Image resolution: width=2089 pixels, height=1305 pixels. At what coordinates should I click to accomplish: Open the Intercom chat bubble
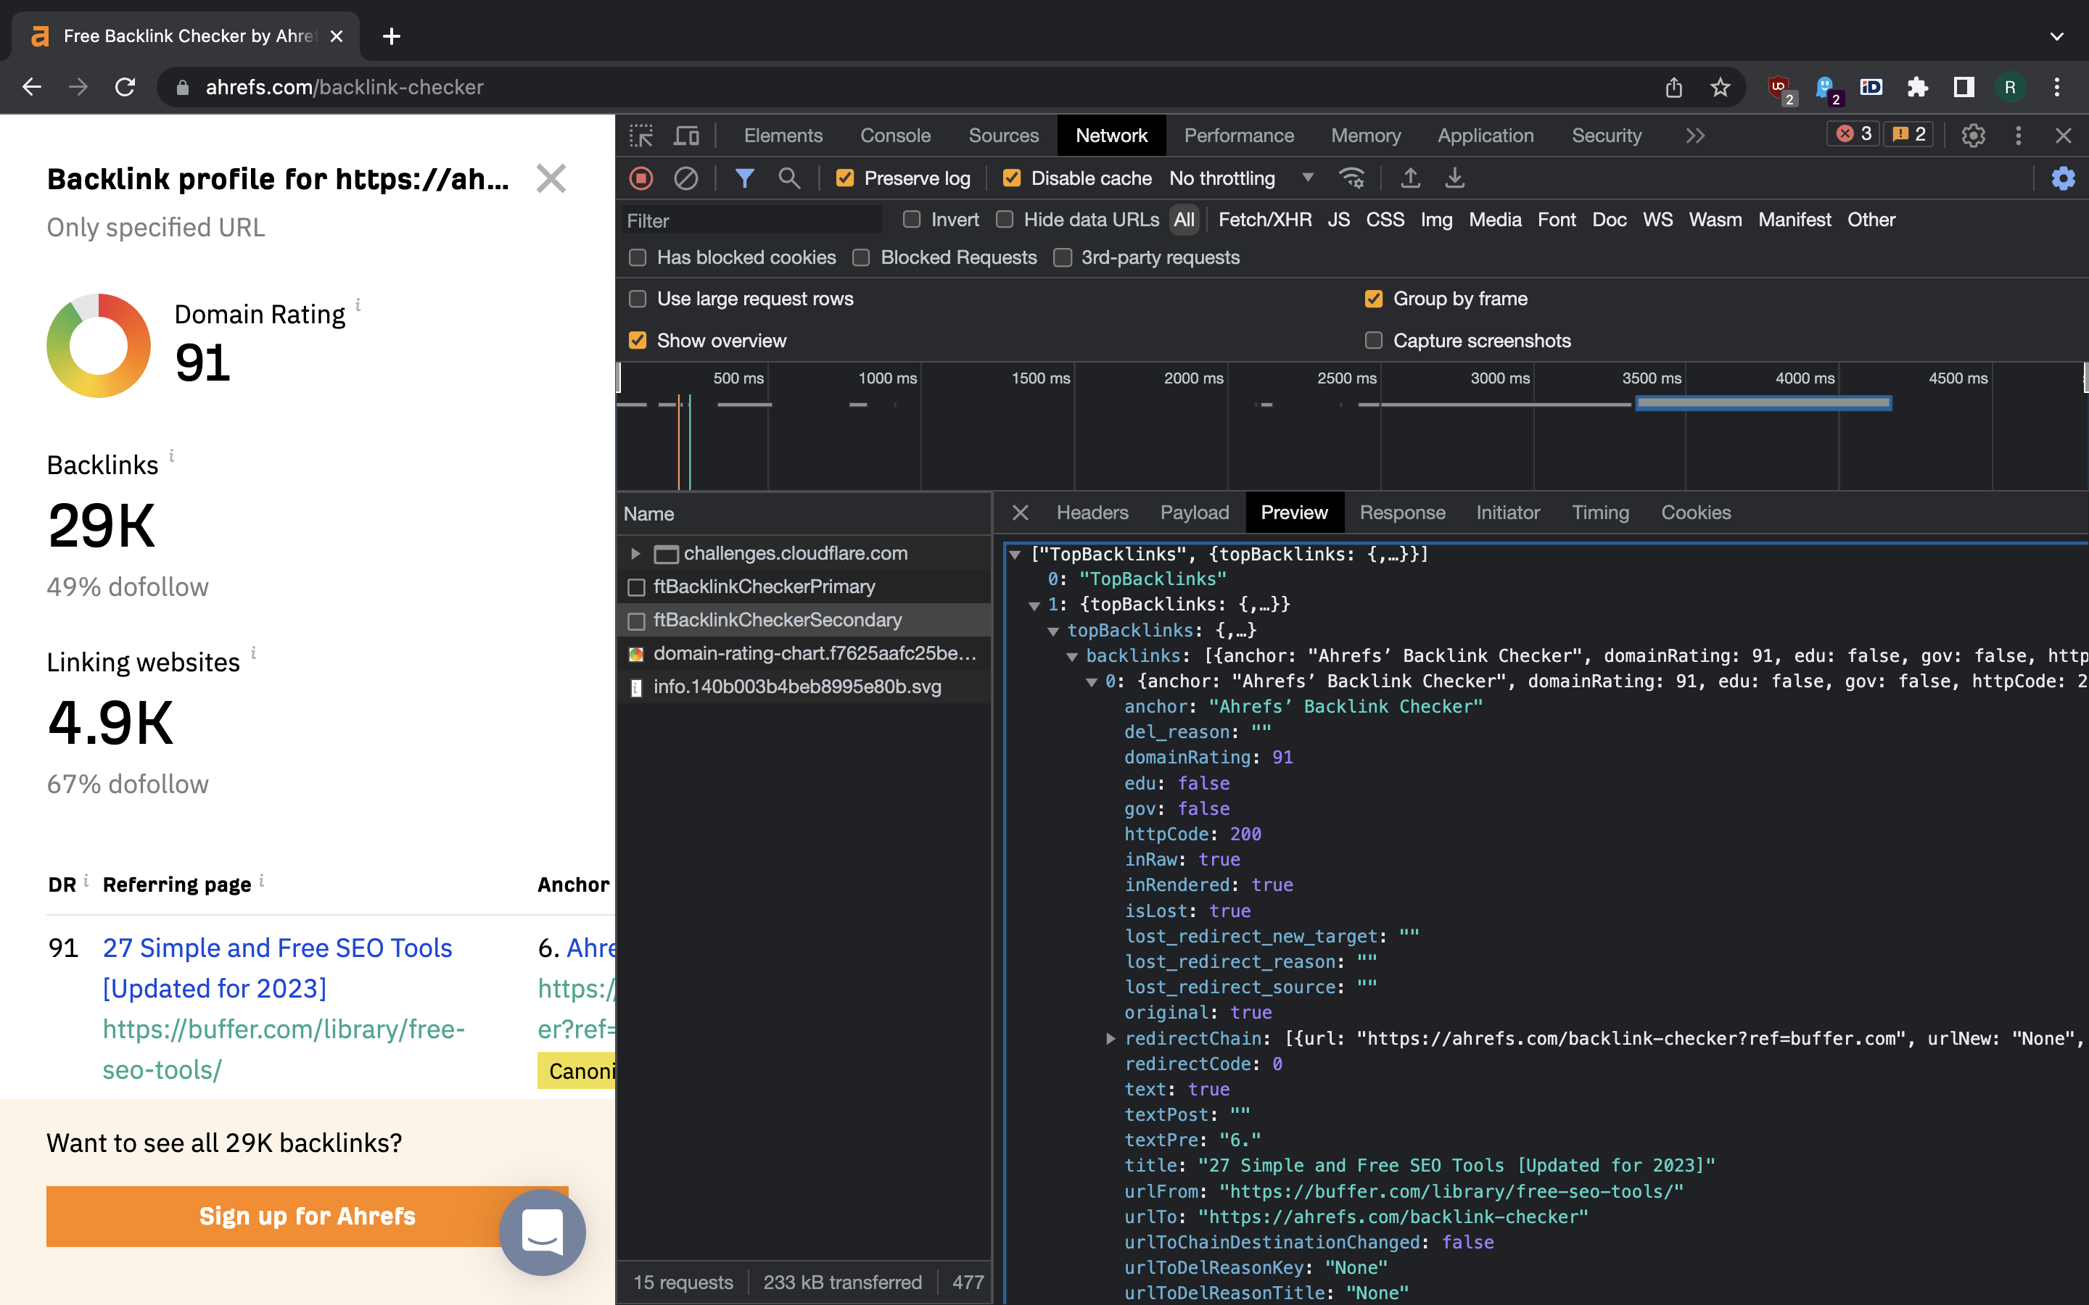[542, 1232]
